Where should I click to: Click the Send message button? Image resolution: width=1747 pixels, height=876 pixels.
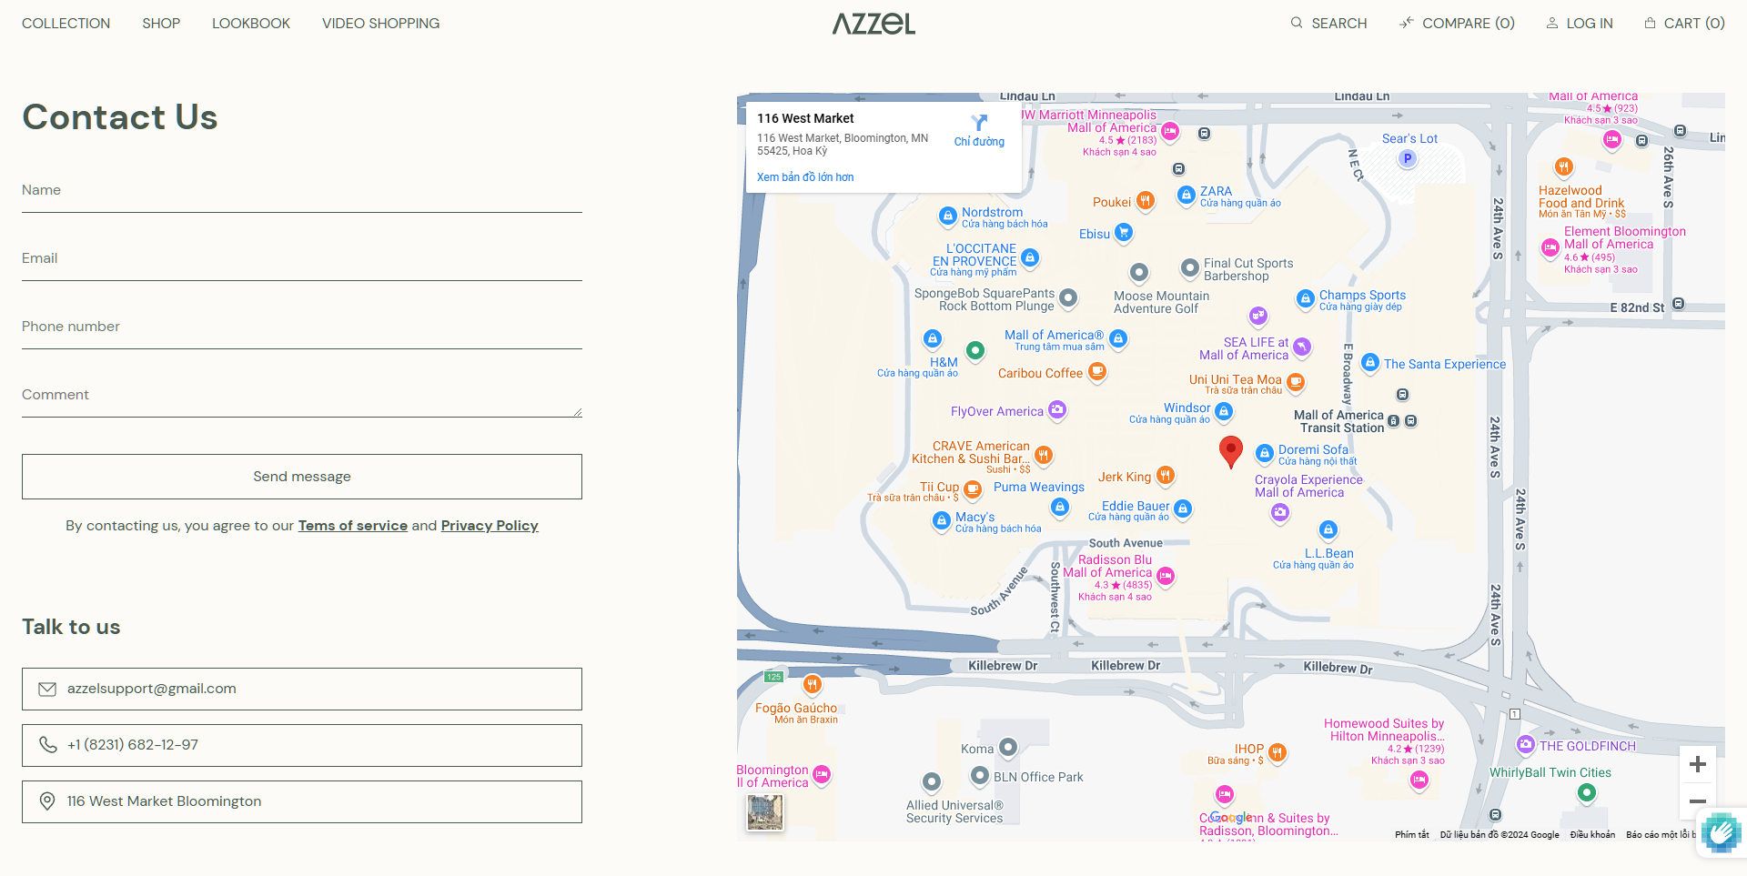click(x=302, y=477)
